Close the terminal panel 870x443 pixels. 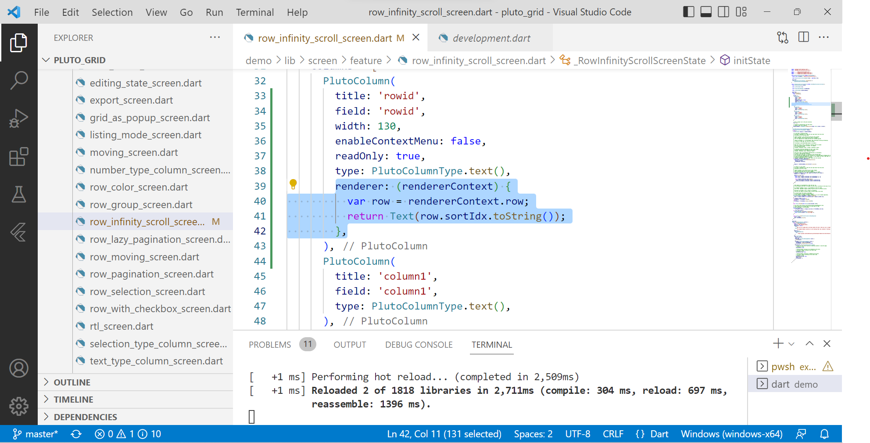[x=827, y=344]
